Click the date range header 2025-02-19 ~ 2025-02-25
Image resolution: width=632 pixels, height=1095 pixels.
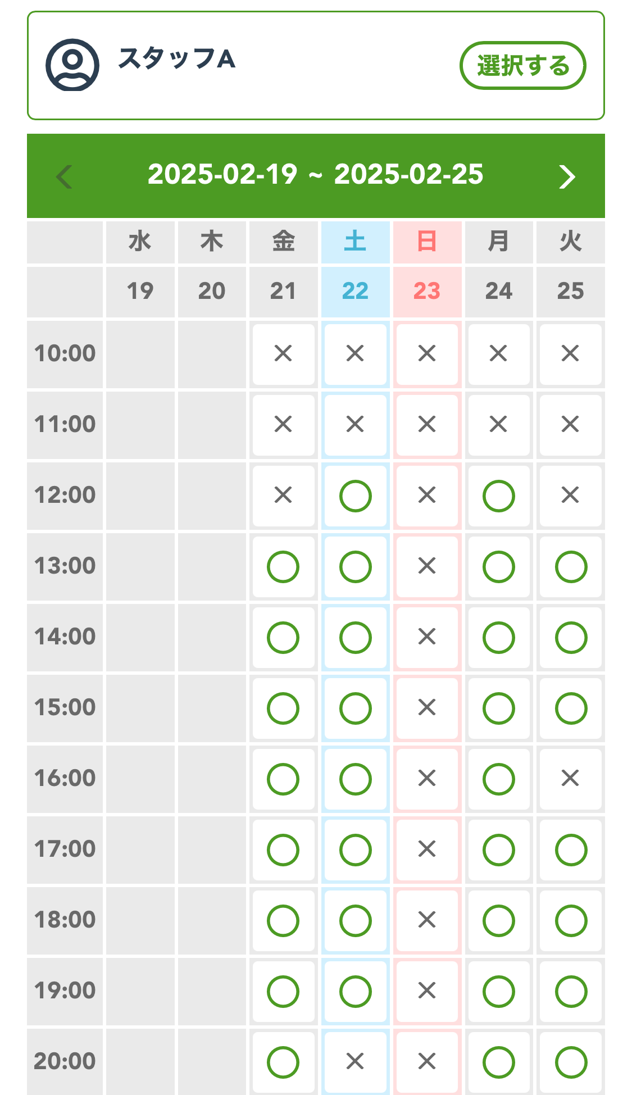point(315,175)
